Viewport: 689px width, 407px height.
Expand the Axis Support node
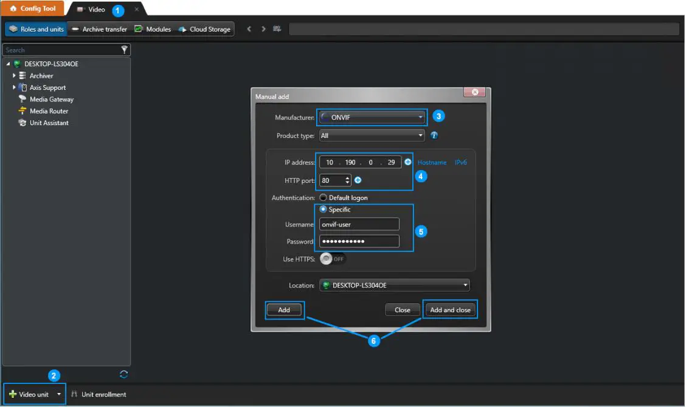point(14,87)
